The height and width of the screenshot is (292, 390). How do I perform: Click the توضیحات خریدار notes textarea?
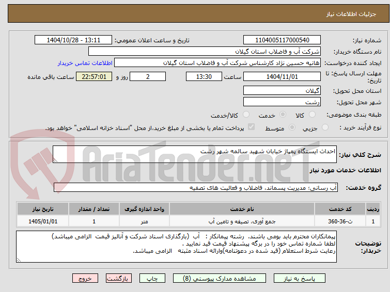pyautogui.click(x=176, y=247)
